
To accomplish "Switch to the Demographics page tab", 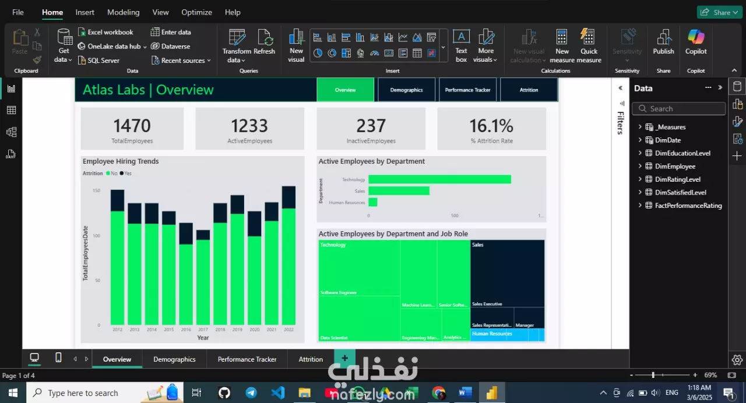I will pos(174,359).
